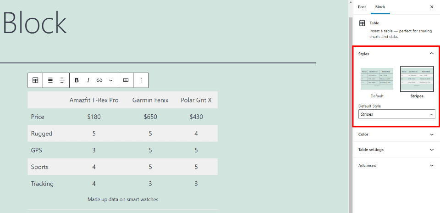Image resolution: width=440 pixels, height=213 pixels.
Task: Show more rich text controls dropdown
Action: pos(110,80)
